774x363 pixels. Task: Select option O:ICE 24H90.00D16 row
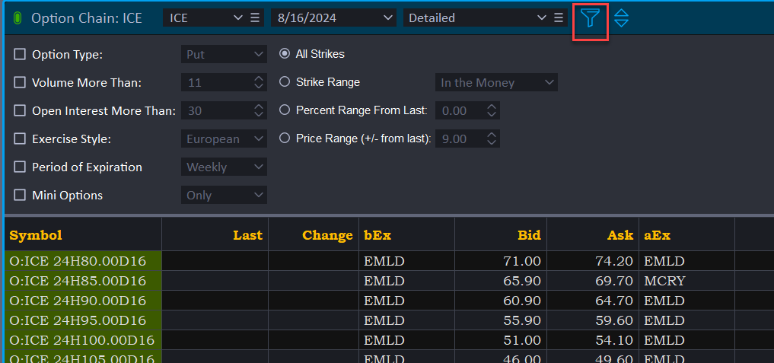coord(78,301)
